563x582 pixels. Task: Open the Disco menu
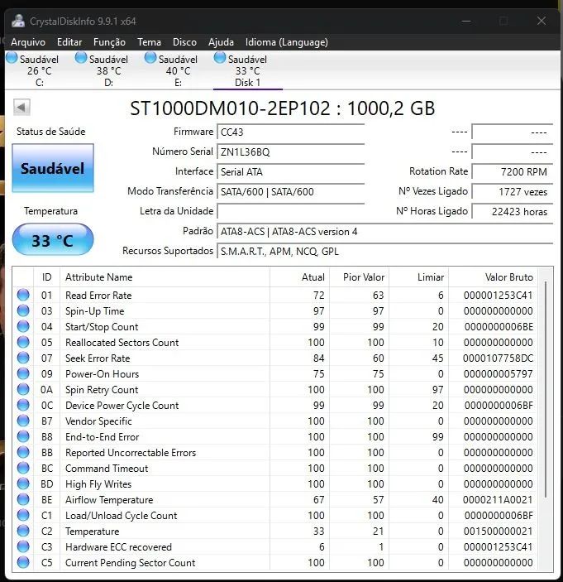coord(184,42)
